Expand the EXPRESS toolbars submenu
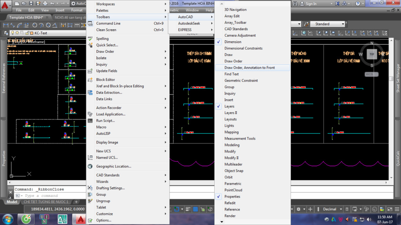The image size is (401, 225). point(191,30)
